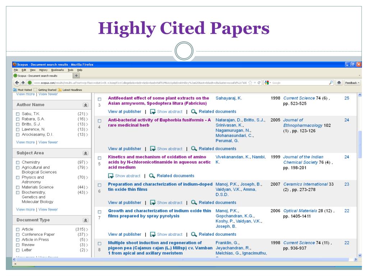Click the URL address field
Viewport: 368px width, 276px height.
click(140, 83)
